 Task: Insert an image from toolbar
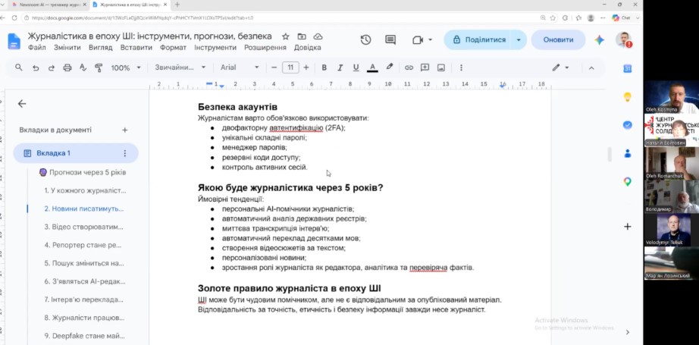tap(441, 67)
